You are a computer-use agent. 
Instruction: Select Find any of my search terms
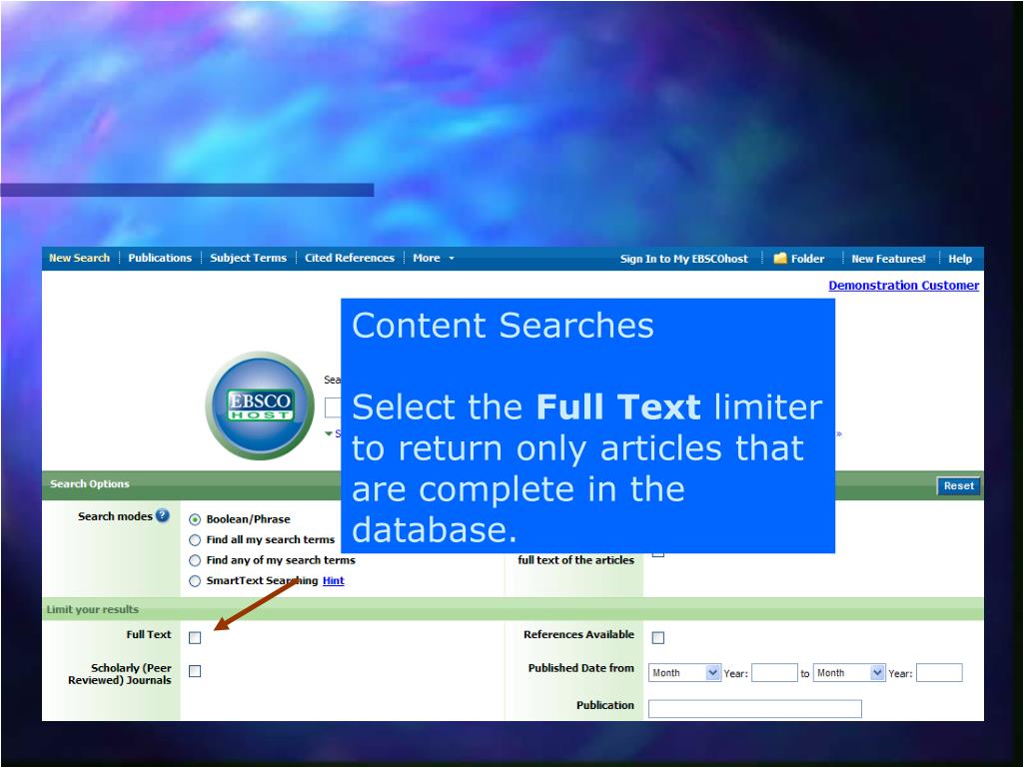[195, 560]
